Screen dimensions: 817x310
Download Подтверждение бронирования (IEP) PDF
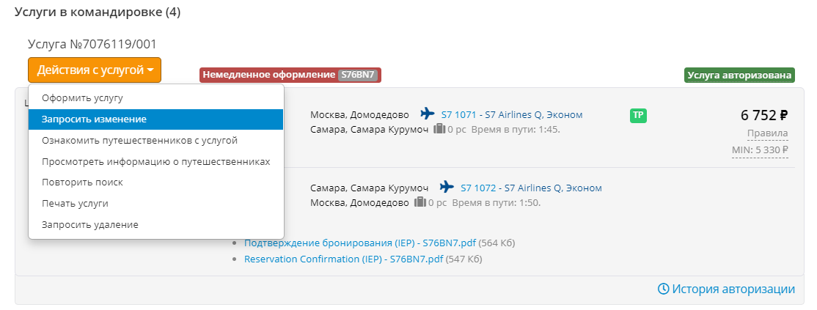tap(360, 243)
